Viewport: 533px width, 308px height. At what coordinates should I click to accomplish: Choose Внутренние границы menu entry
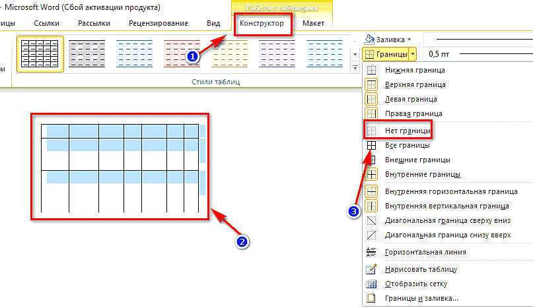click(x=422, y=174)
